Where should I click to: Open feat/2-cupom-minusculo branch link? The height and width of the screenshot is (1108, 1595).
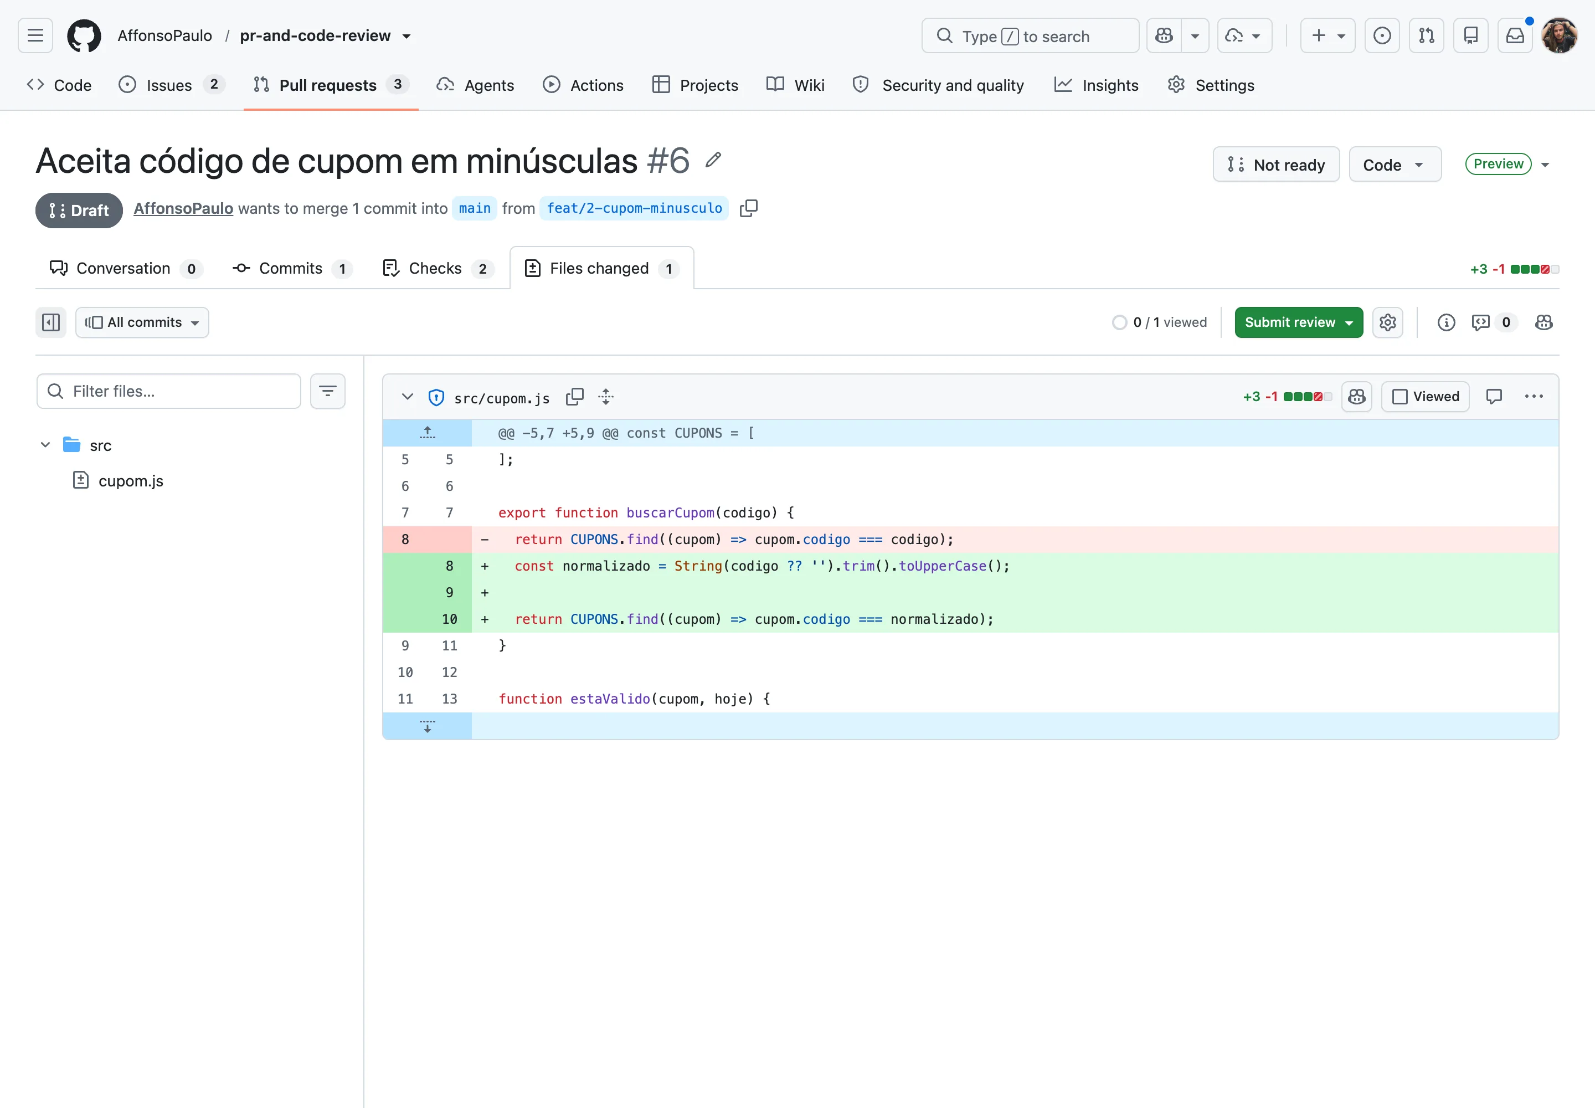click(634, 208)
